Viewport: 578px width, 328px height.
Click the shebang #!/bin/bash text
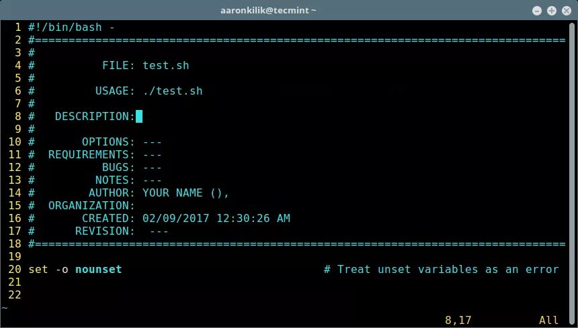point(65,28)
